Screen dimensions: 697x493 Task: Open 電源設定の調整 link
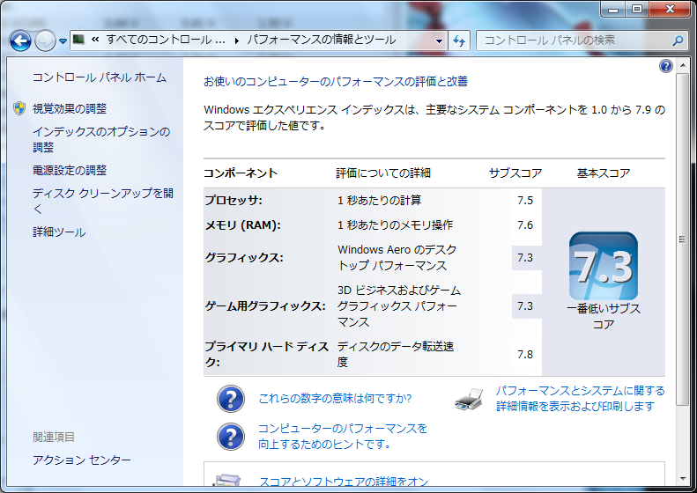[x=70, y=170]
